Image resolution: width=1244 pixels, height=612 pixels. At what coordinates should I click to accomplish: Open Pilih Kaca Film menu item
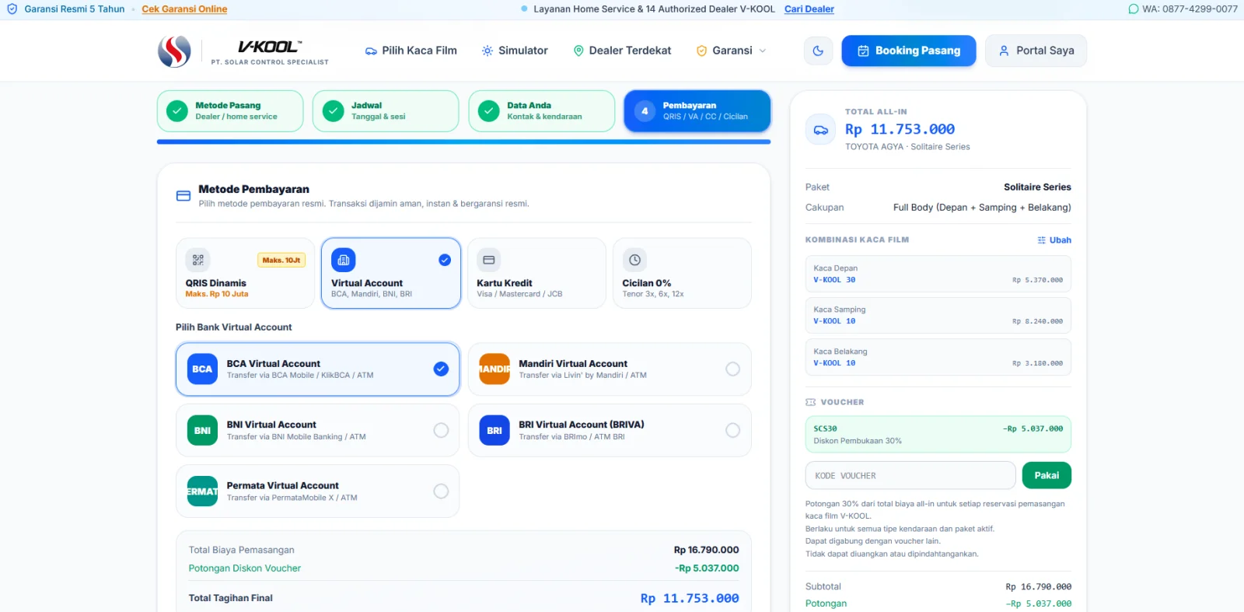click(411, 51)
